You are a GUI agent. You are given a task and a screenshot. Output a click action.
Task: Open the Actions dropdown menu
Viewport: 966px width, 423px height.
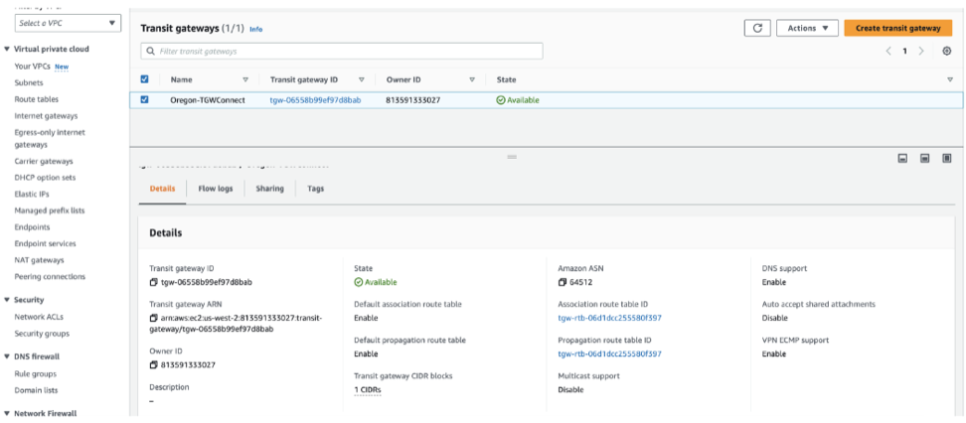pos(806,28)
